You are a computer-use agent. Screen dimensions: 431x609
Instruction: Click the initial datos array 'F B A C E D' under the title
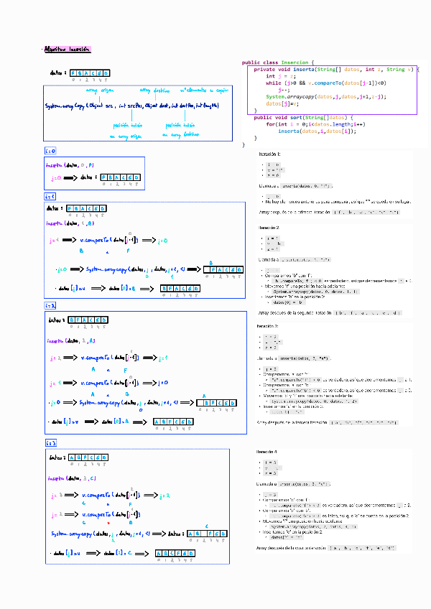click(90, 73)
